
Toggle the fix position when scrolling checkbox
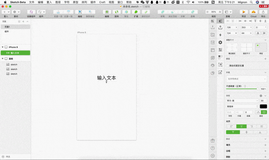click(228, 66)
